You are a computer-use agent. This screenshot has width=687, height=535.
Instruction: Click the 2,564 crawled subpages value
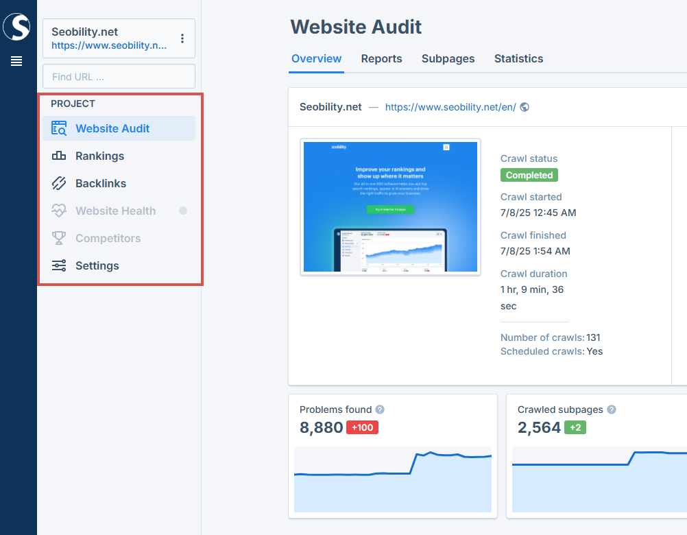pos(539,427)
